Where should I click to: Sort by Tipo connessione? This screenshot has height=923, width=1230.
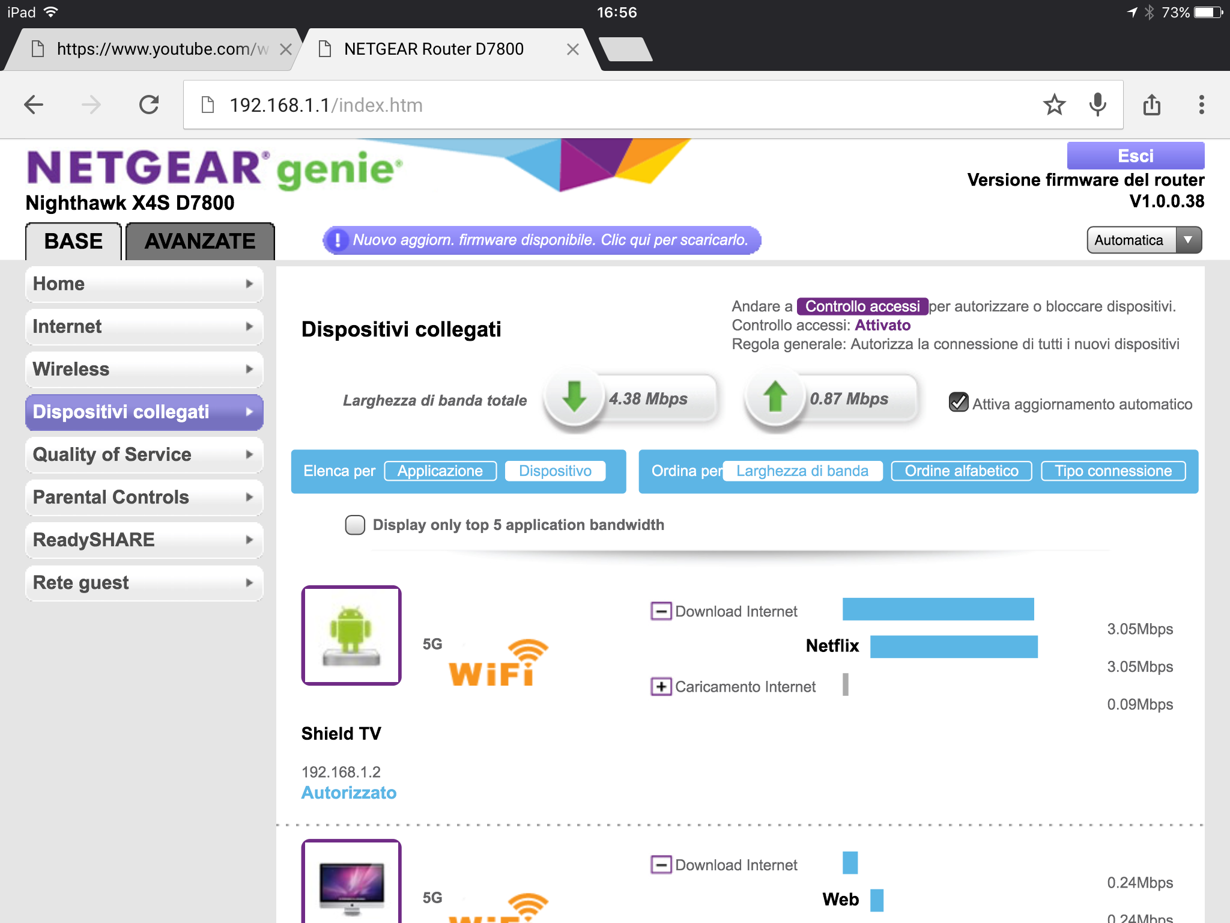point(1113,471)
